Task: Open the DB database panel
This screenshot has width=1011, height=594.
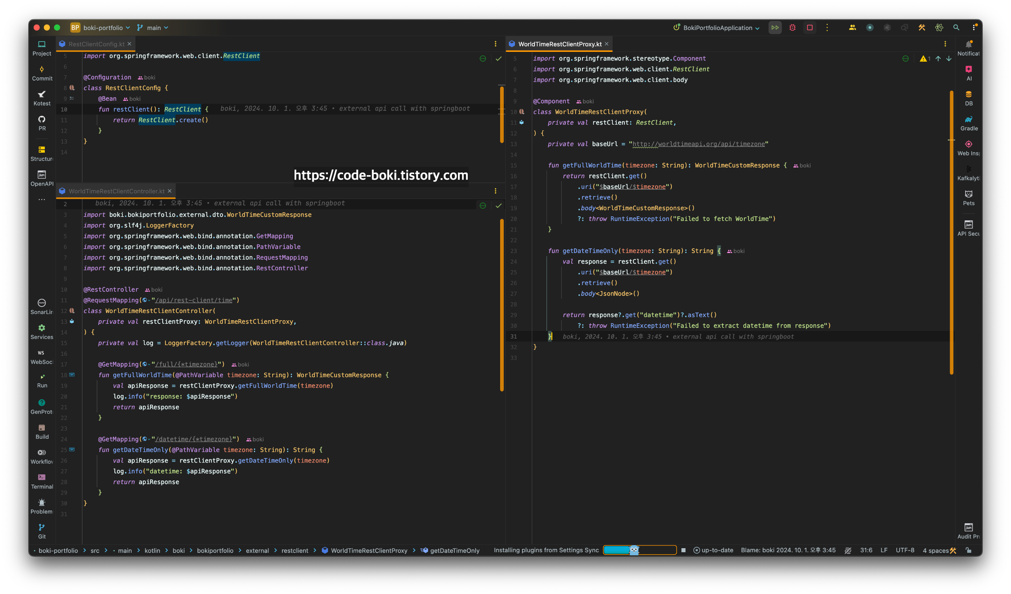Action: click(969, 98)
